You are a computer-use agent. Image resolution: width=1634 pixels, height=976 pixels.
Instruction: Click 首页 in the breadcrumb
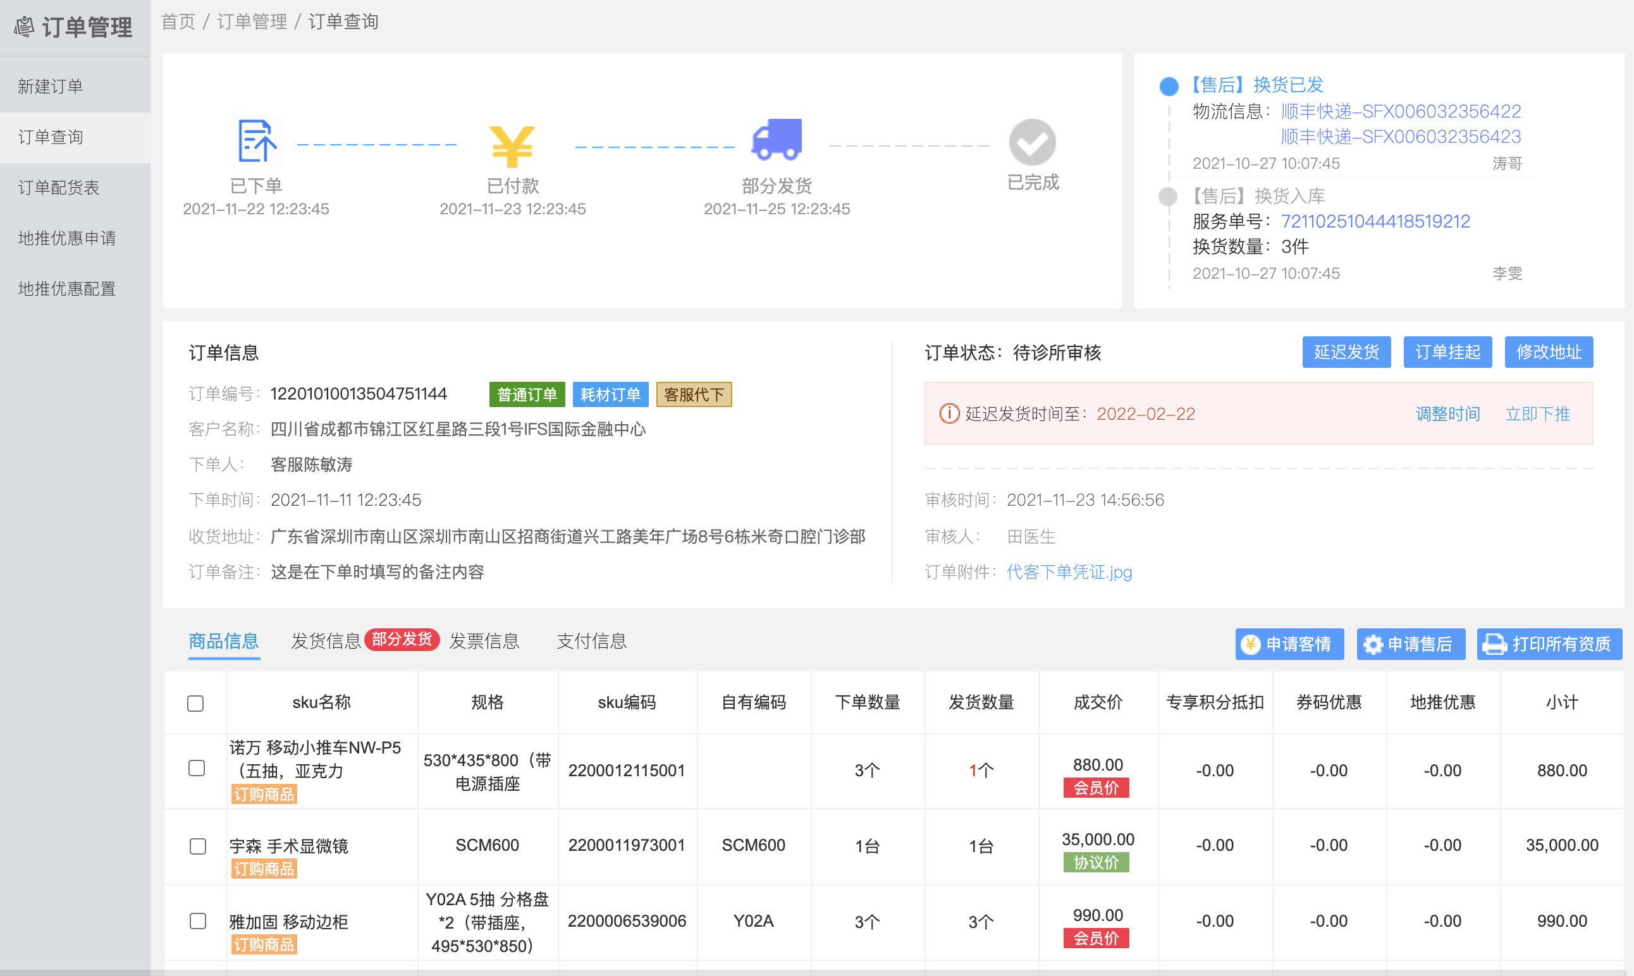pos(178,21)
